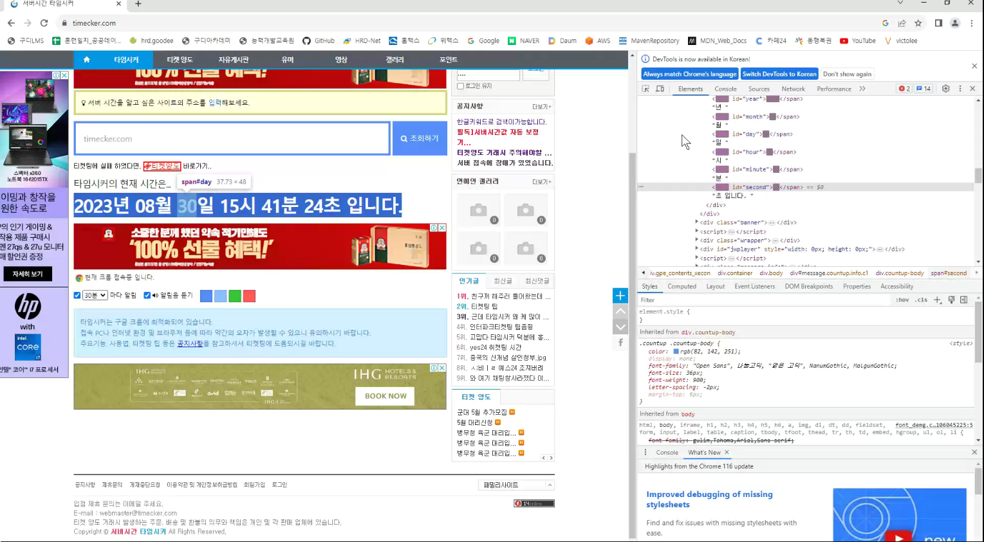Click the home icon in site navigation
This screenshot has height=542, width=984.
click(86, 59)
